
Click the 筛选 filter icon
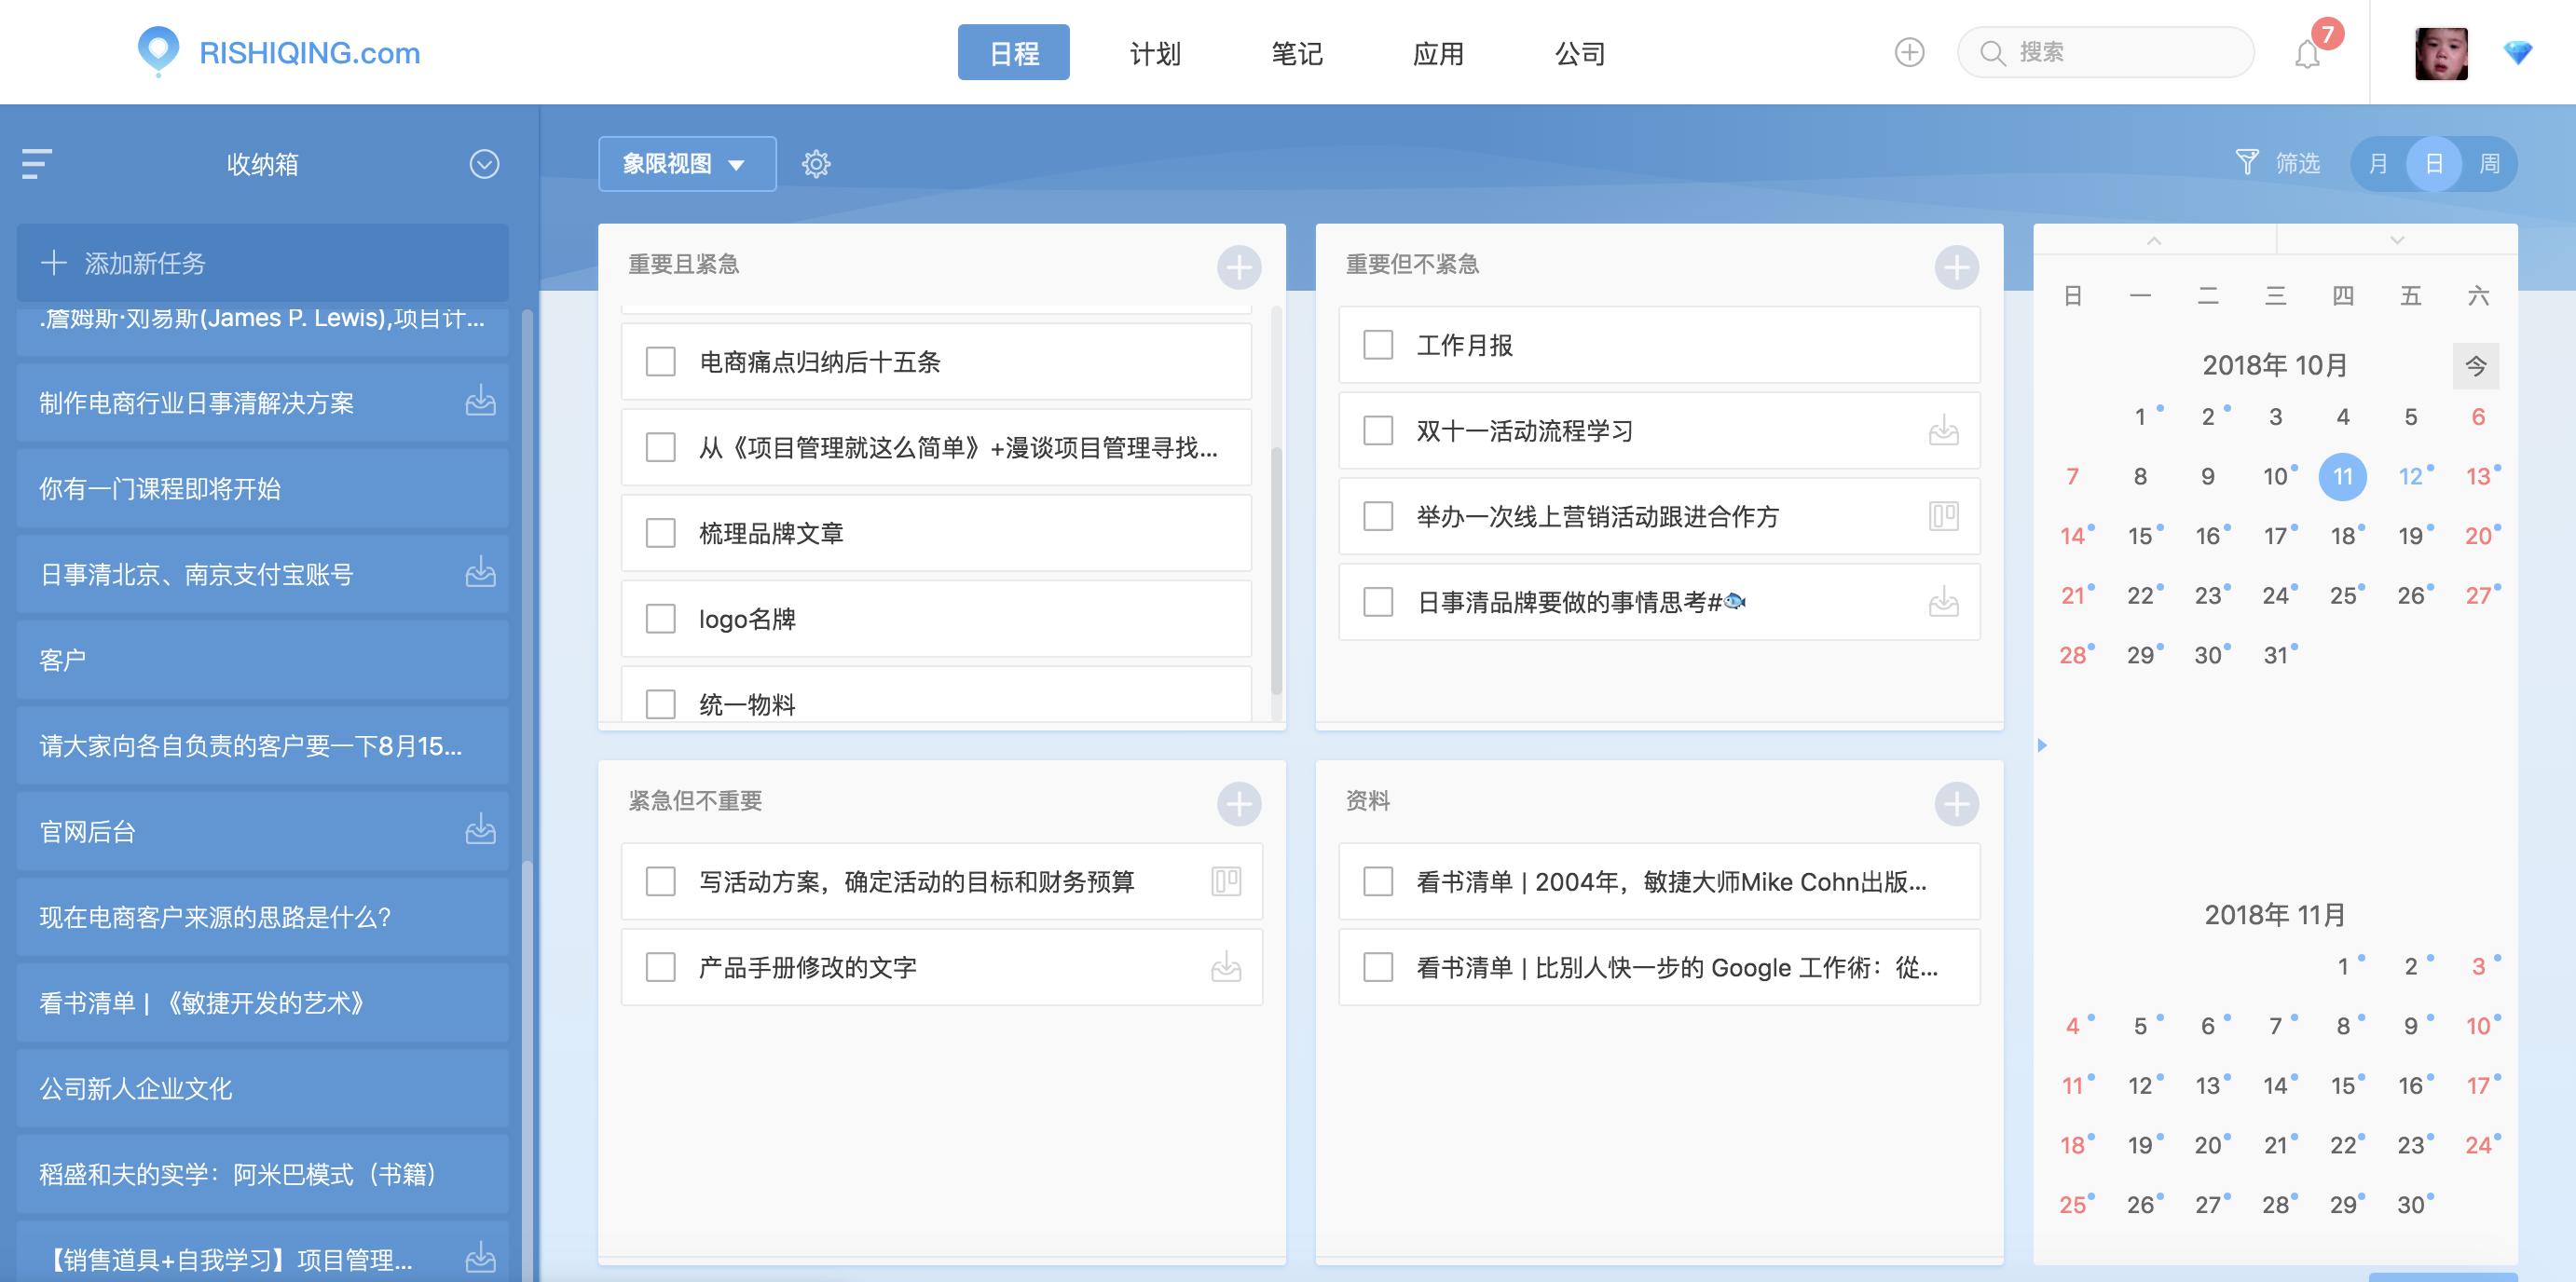pos(2247,163)
